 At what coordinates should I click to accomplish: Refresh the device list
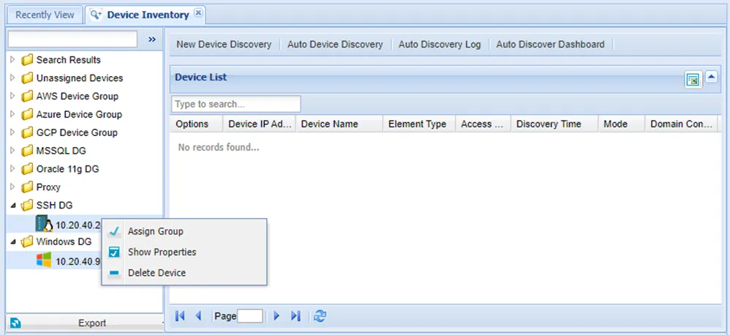coord(320,316)
